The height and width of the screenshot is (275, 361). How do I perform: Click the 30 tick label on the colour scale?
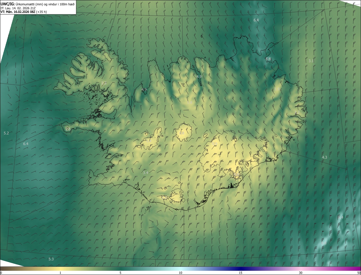coord(301,273)
